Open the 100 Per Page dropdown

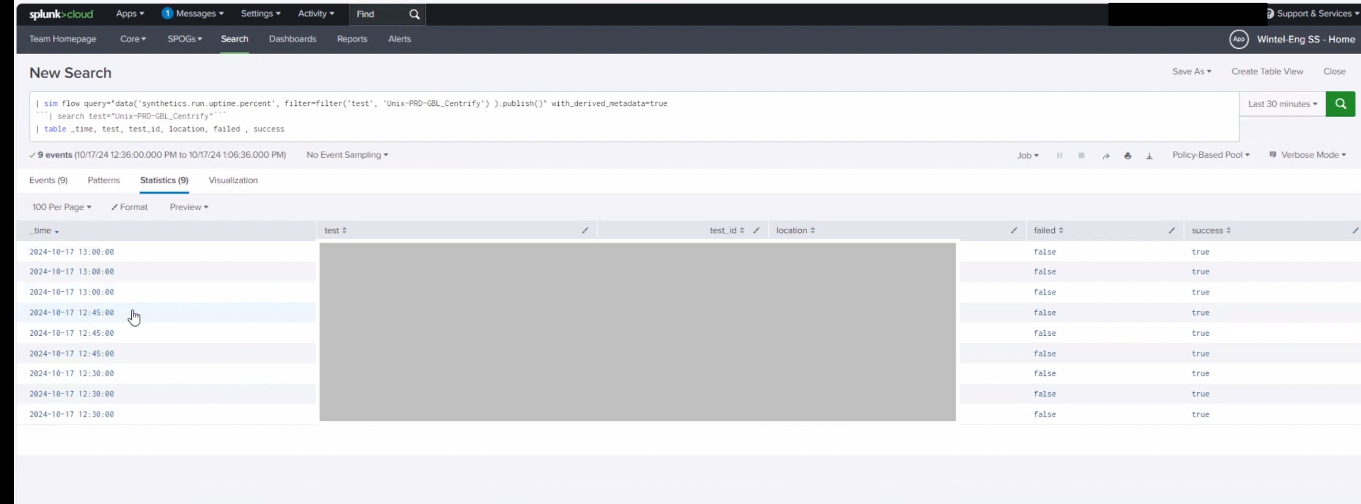(x=61, y=207)
